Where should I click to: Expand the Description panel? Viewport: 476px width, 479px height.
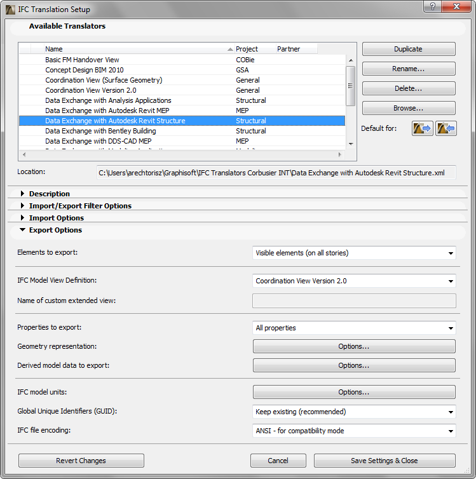coord(22,194)
